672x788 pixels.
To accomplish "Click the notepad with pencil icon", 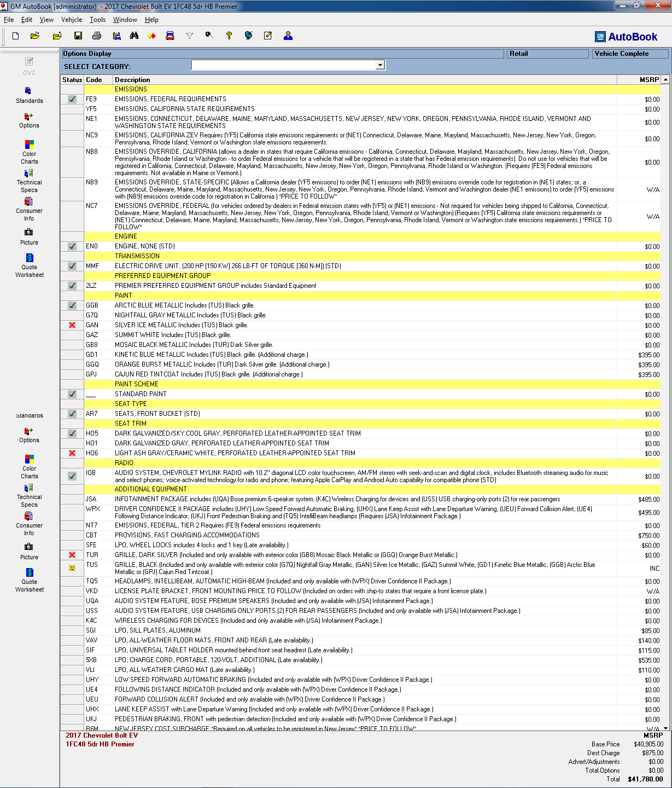I will 268,36.
